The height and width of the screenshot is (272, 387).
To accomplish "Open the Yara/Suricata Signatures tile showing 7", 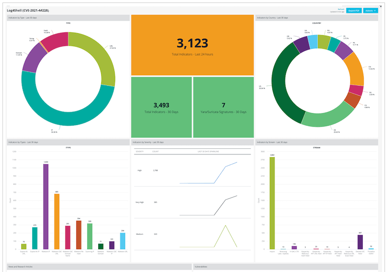I will click(223, 107).
